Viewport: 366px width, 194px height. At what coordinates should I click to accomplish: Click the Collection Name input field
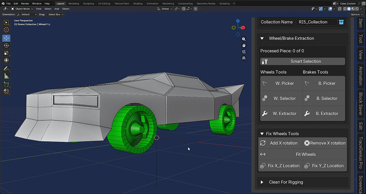click(316, 22)
